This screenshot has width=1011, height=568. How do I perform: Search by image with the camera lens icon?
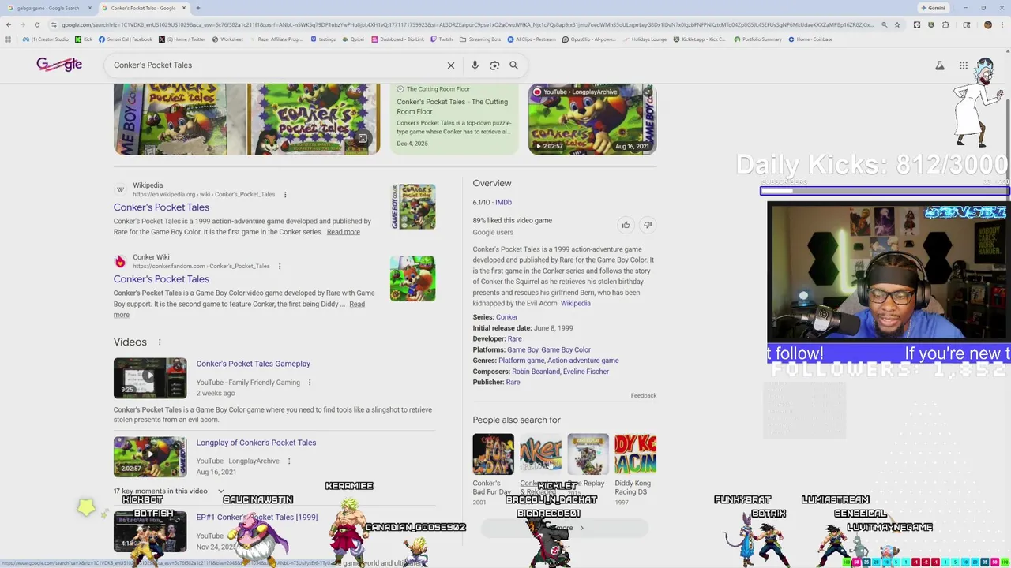494,65
